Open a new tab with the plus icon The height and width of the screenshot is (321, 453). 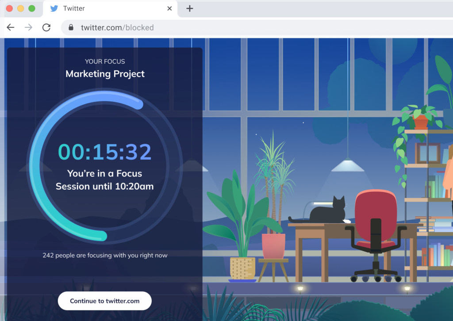[x=190, y=8]
